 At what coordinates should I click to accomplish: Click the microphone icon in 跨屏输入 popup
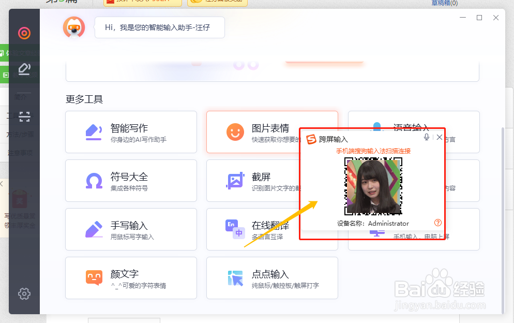pos(427,137)
